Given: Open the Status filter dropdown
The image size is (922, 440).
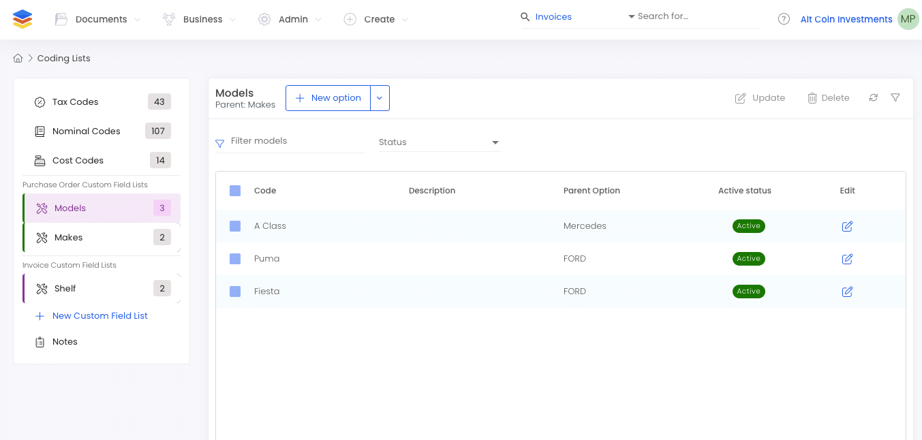Looking at the screenshot, I should [440, 142].
